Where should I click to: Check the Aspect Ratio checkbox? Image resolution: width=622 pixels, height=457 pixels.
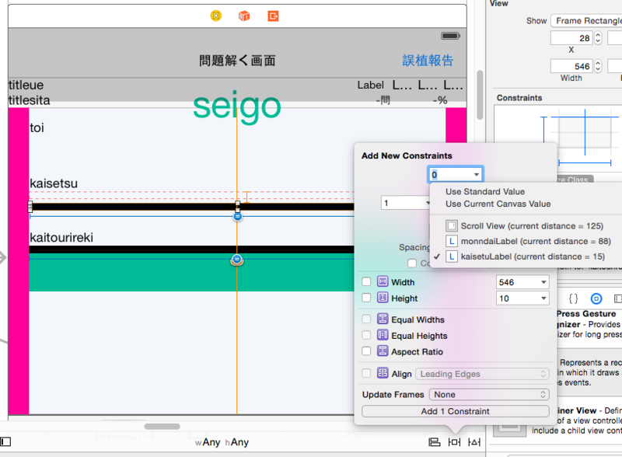[366, 351]
